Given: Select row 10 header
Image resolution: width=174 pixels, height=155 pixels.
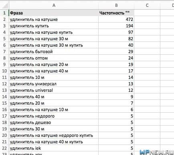Looking at the screenshot, I should tap(4, 71).
